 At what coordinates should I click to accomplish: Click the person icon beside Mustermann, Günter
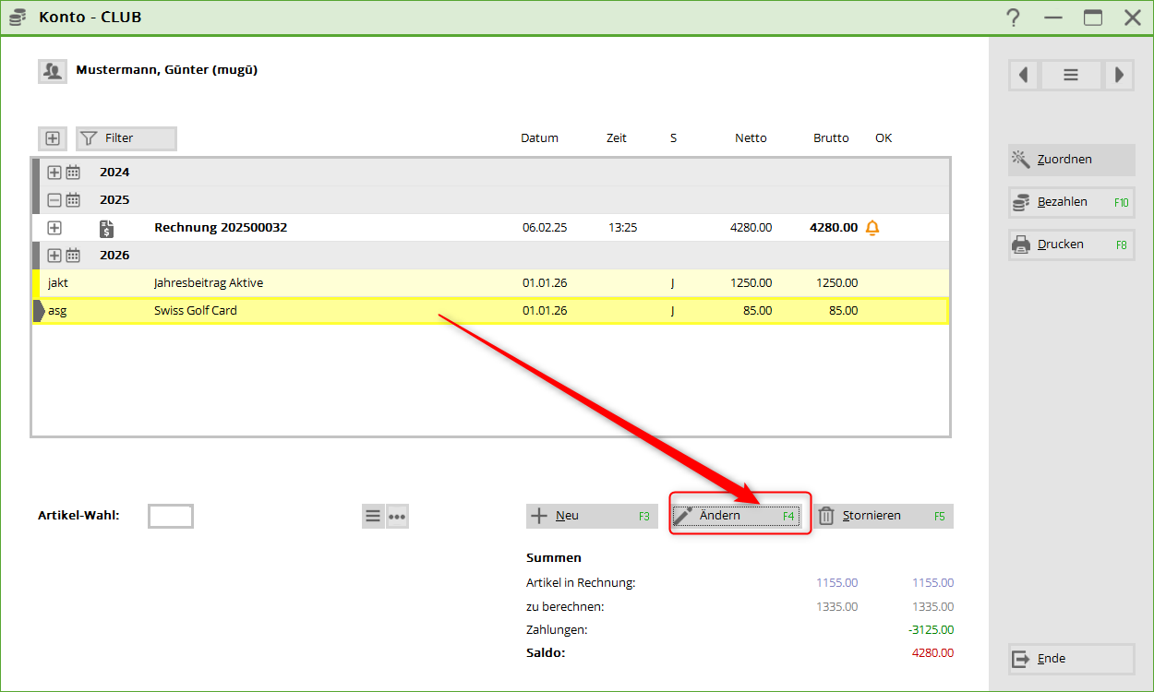pos(52,71)
